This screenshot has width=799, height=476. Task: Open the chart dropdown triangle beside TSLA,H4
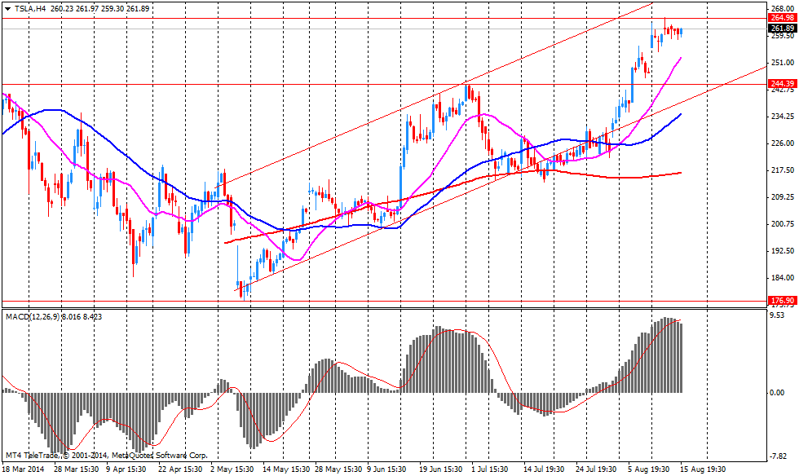(7, 9)
